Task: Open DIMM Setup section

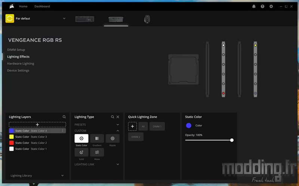Action: click(16, 50)
